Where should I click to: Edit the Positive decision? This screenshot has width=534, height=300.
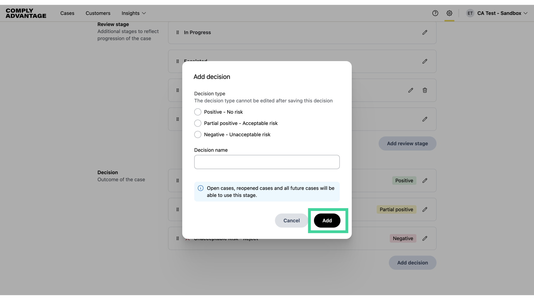[425, 181]
